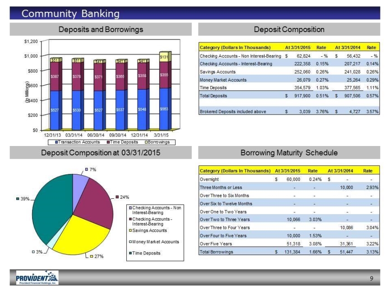The height and width of the screenshot is (292, 390).
Task: Click the 10,066 borrowing value
Action: (x=293, y=219)
